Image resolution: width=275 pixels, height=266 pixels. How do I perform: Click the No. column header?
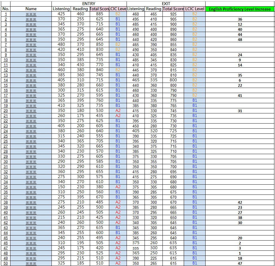(x=6, y=9)
